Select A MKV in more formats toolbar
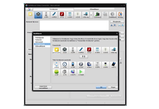Image resolution: width=159 pixels, height=109 pixels. [x=89, y=65]
